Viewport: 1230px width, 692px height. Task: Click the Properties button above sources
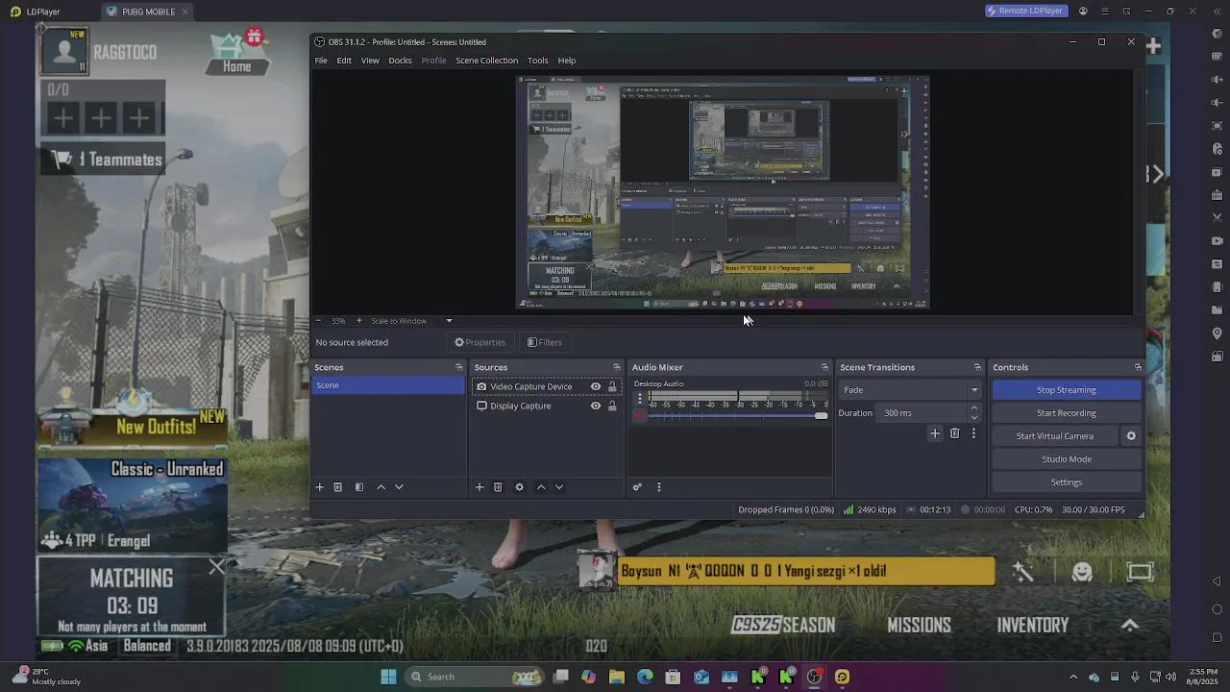[480, 342]
